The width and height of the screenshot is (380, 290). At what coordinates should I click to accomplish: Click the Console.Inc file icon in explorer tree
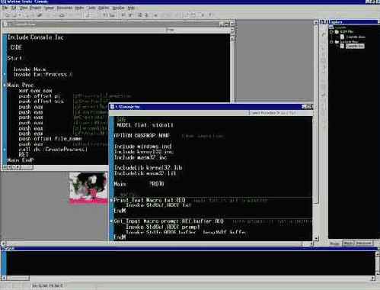(342, 46)
